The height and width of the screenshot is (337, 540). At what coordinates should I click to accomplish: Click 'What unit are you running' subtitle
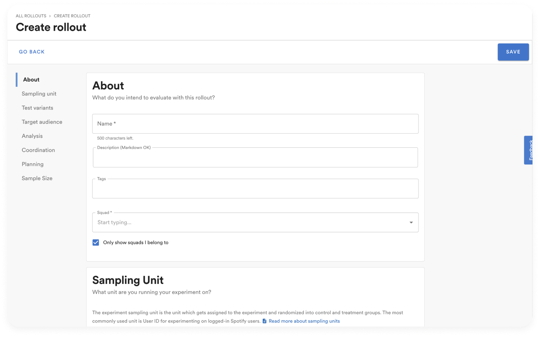click(x=152, y=292)
